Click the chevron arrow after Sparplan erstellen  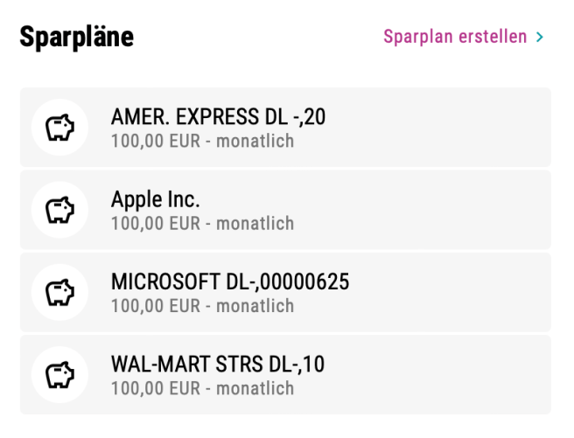[540, 38]
